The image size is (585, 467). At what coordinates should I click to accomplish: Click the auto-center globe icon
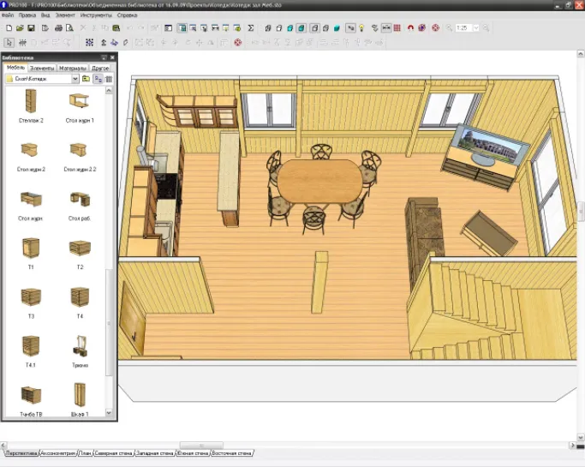tap(422, 28)
